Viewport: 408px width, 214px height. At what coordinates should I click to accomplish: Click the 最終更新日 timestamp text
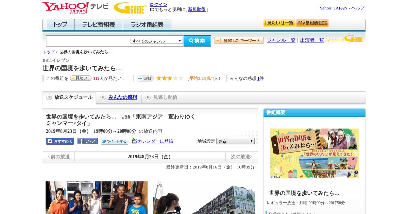coord(210,167)
